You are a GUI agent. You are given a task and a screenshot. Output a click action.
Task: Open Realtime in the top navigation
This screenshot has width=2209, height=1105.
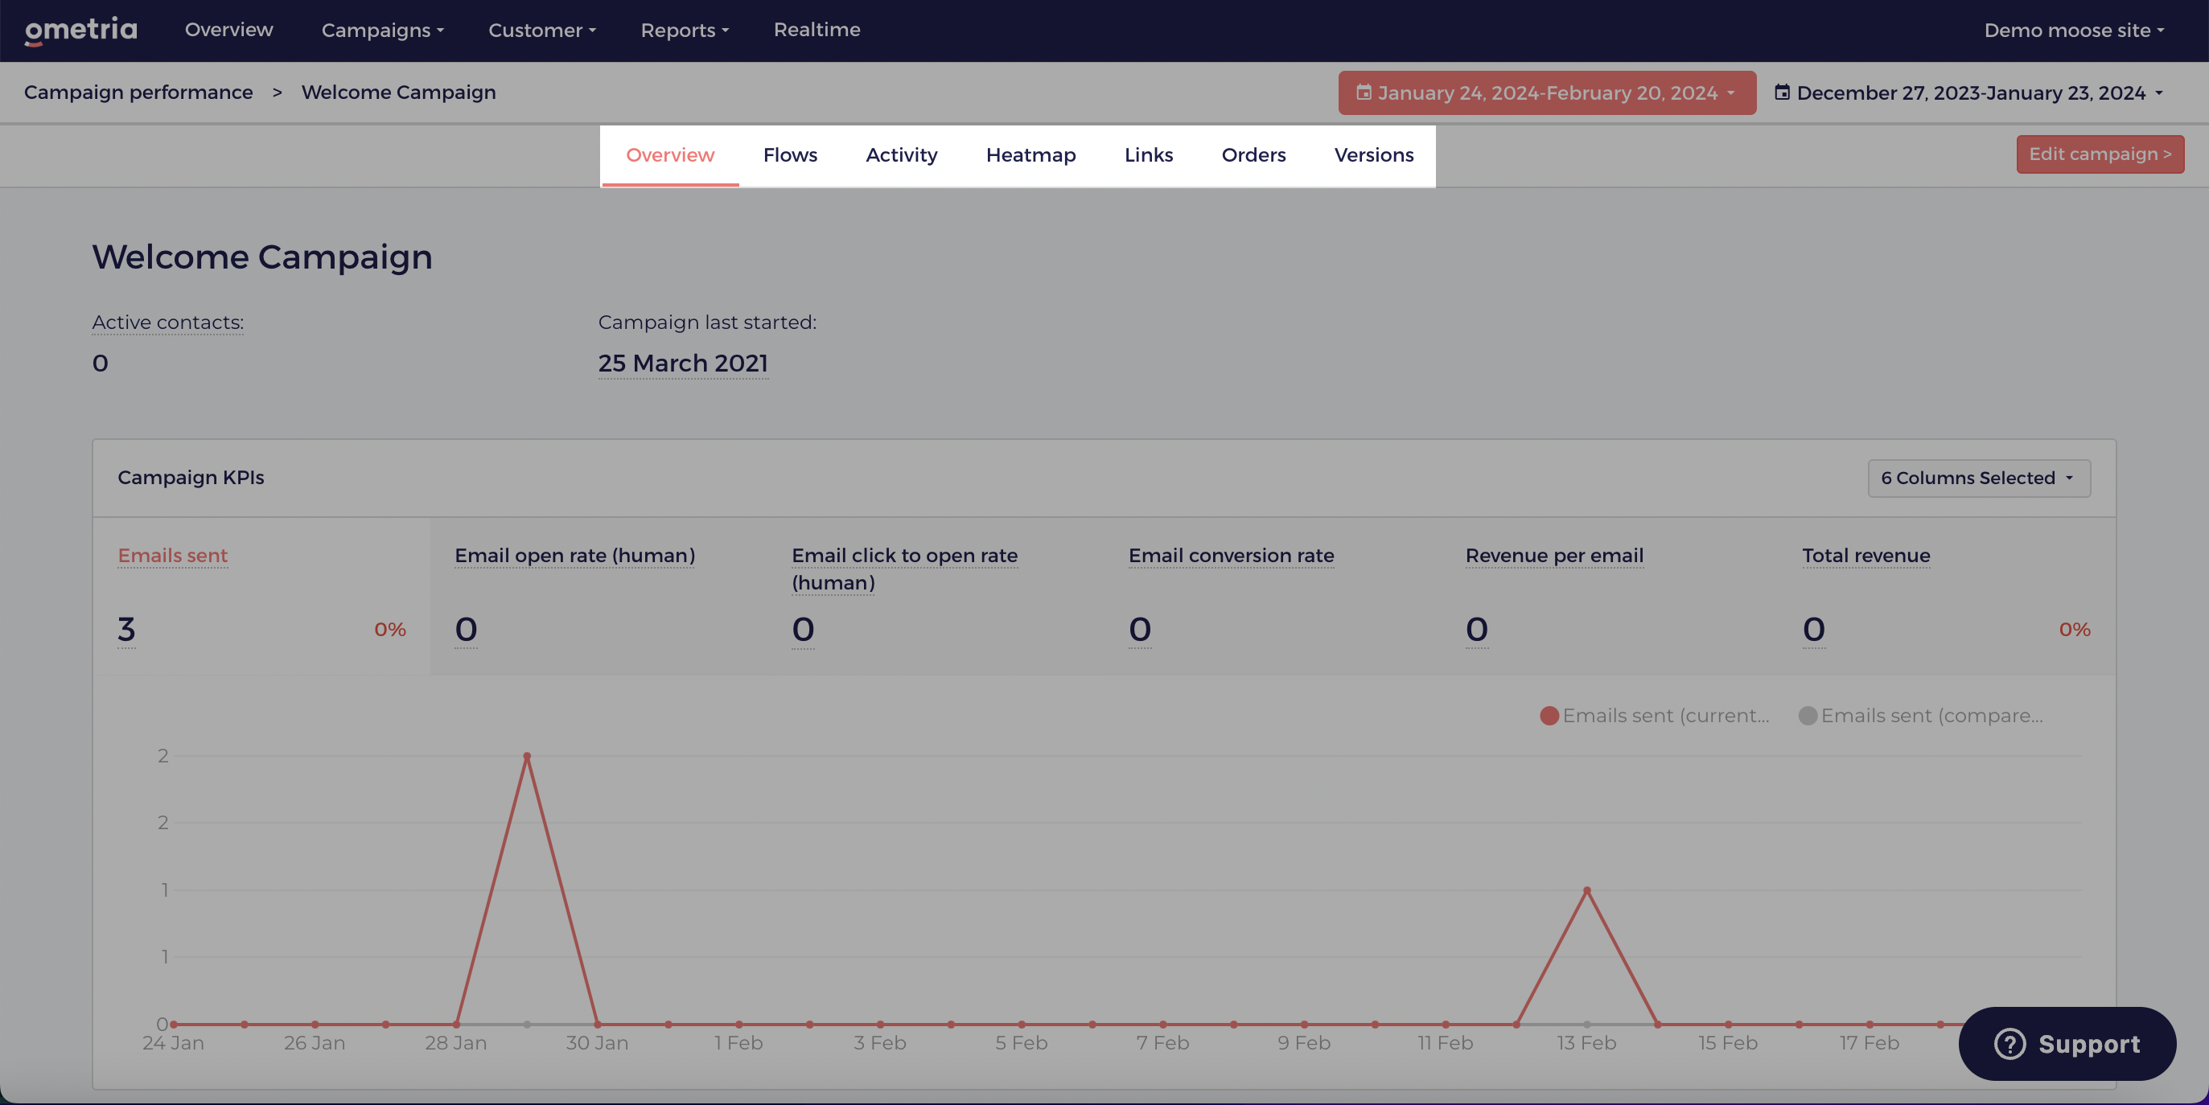coord(817,30)
